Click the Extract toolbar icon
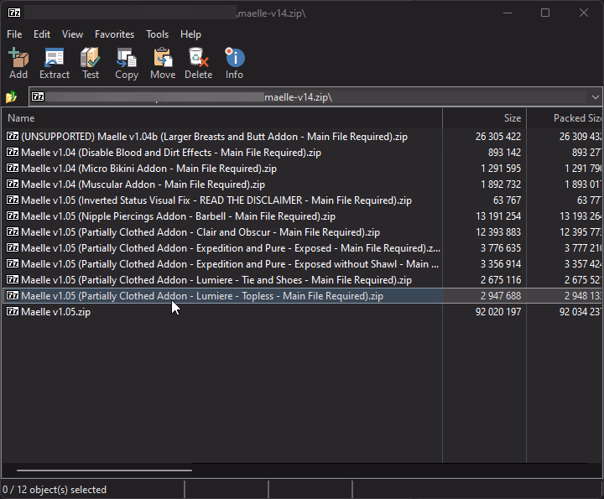This screenshot has width=604, height=499. (x=55, y=59)
